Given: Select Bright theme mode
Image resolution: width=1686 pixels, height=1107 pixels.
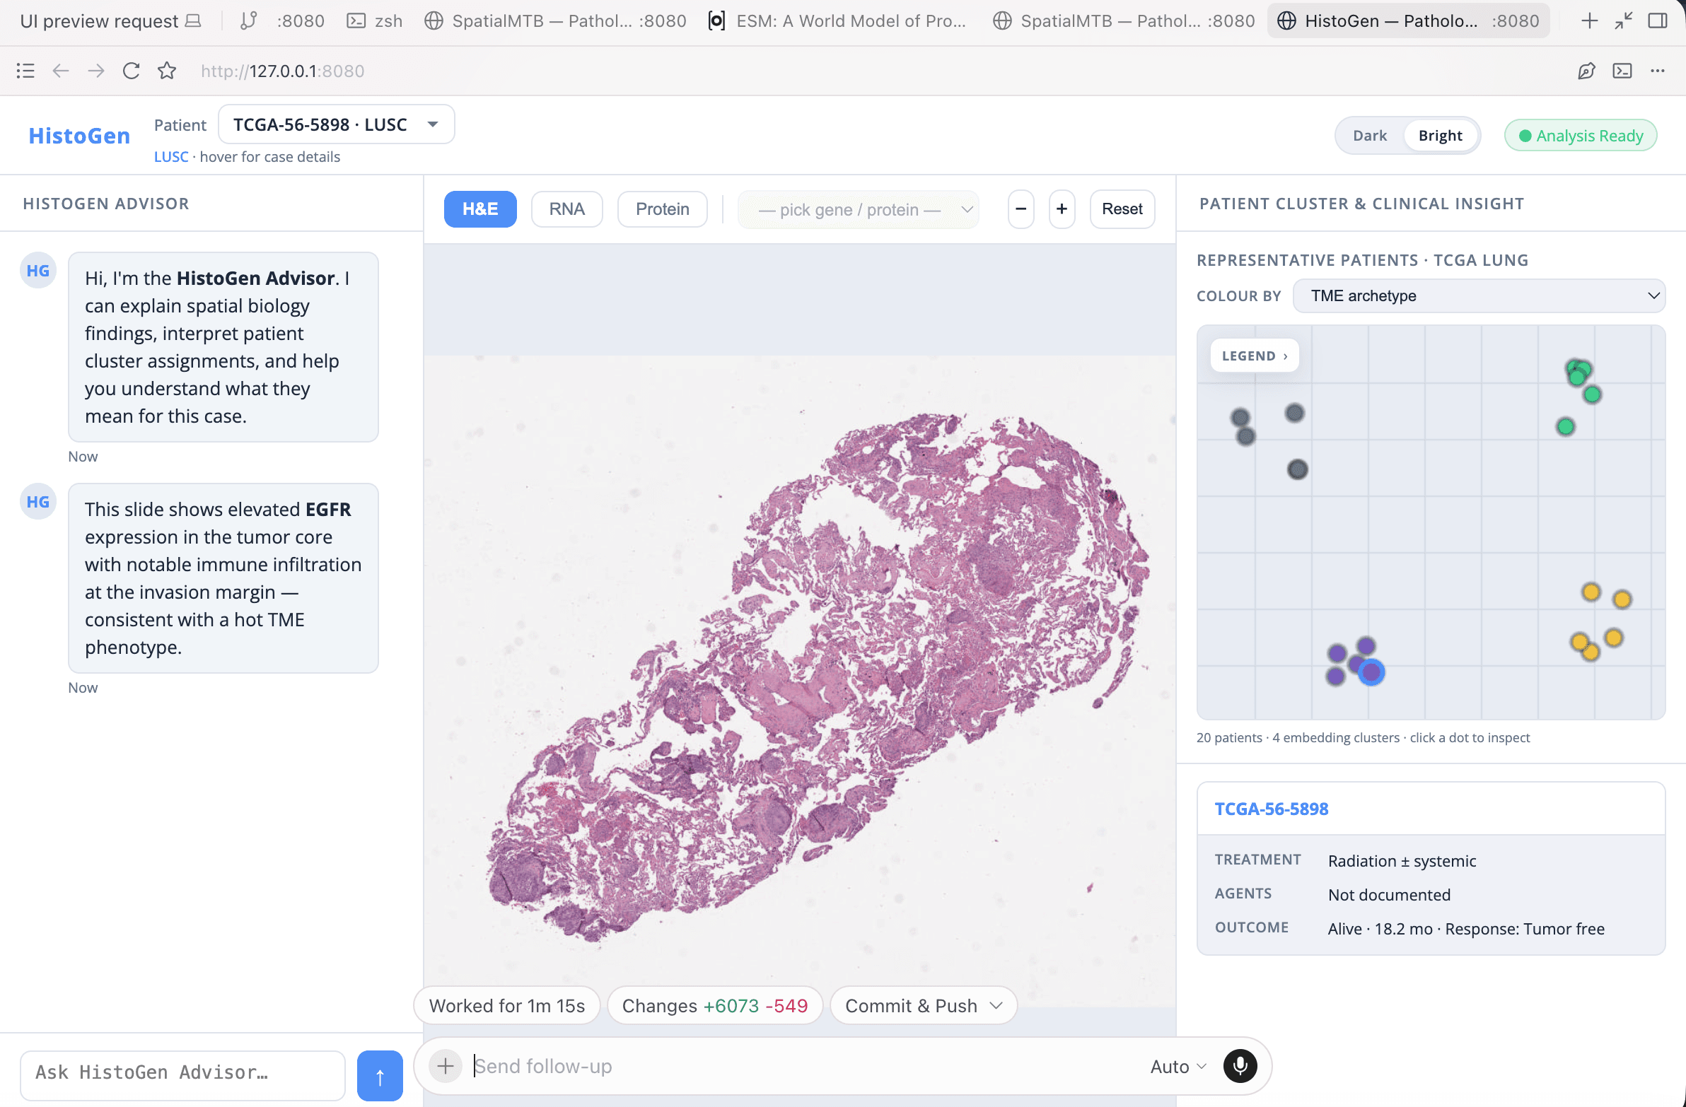Looking at the screenshot, I should 1440,135.
